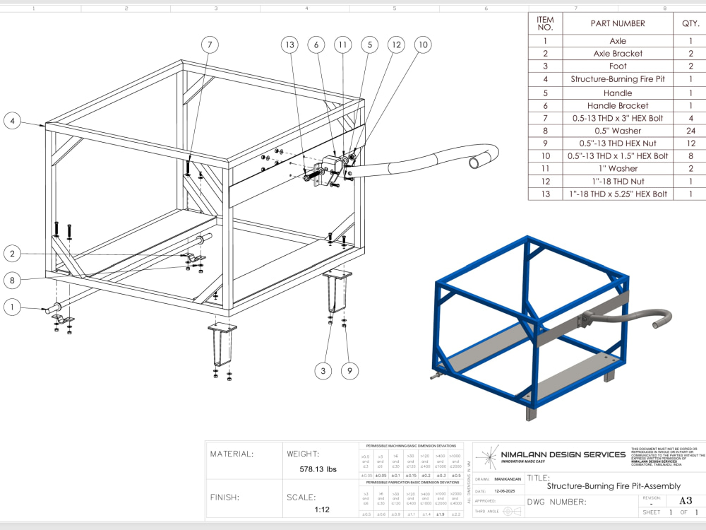Click quantity 8 in the 1.5" HEX Bolt row
The height and width of the screenshot is (530, 706).
click(690, 156)
